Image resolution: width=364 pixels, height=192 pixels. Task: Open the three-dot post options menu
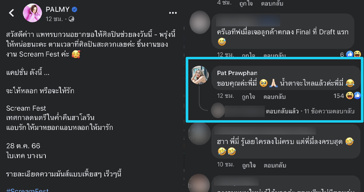coord(173,13)
